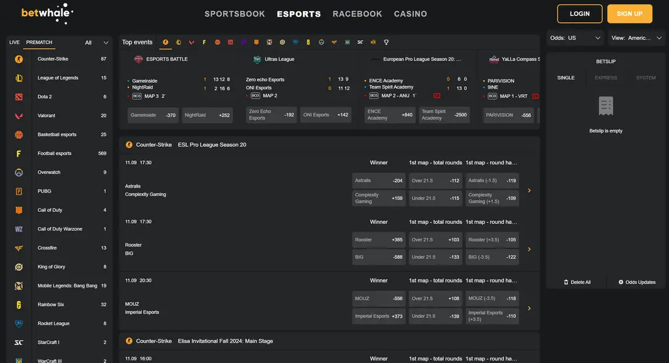
Task: Open the ESPORTS section
Action: [x=299, y=14]
